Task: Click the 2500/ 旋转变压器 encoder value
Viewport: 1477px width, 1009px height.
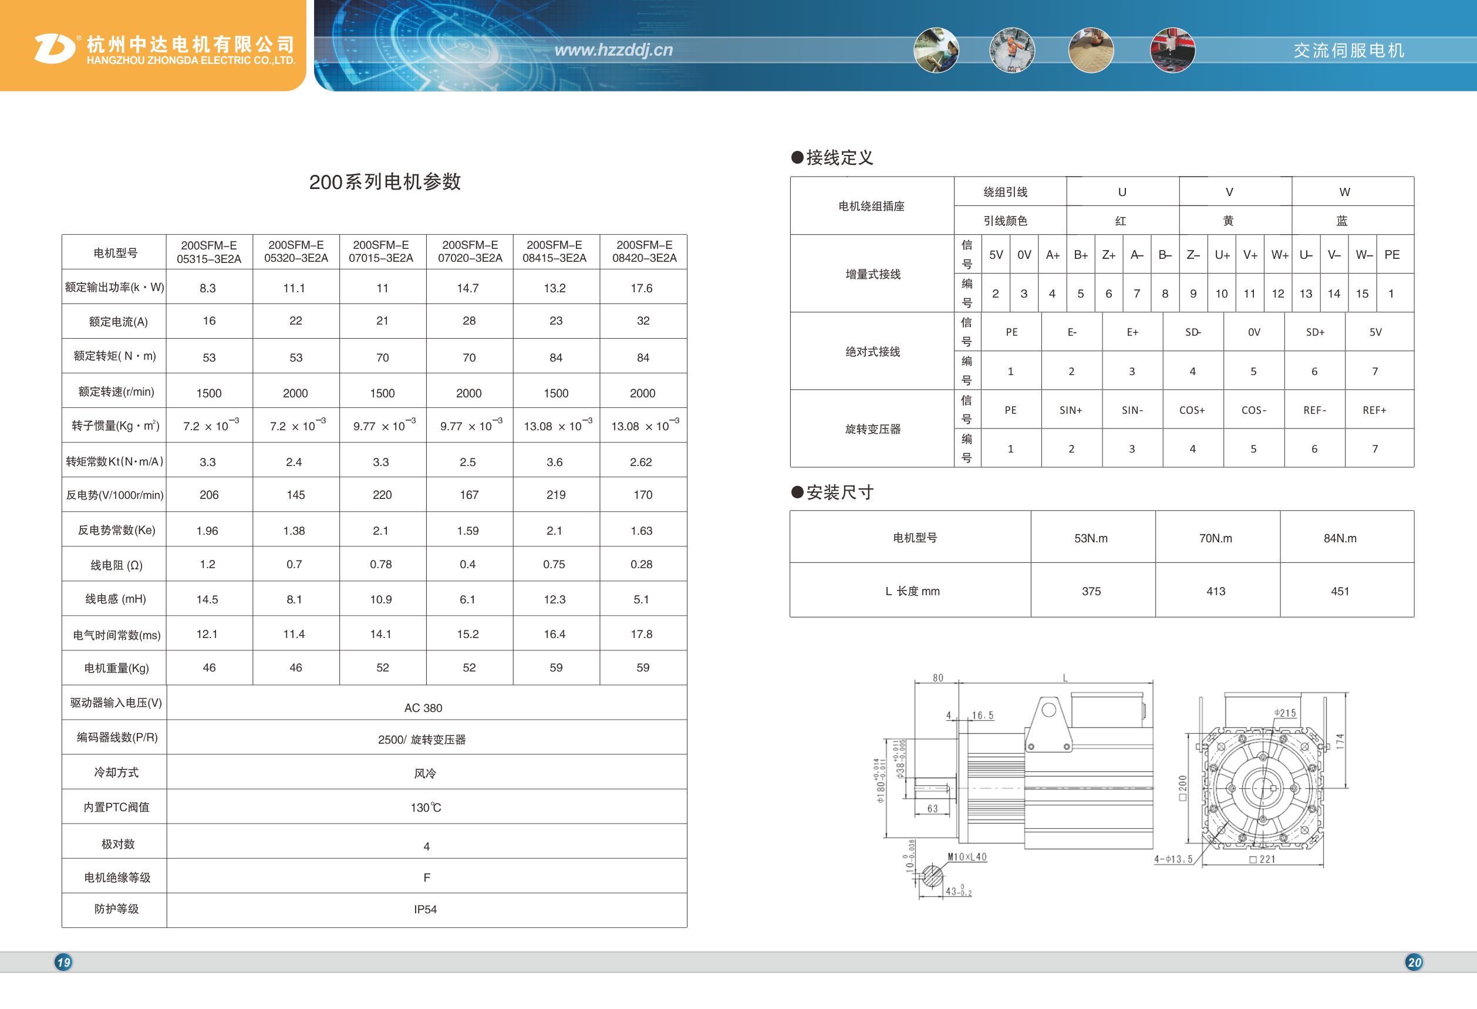Action: pos(422,740)
